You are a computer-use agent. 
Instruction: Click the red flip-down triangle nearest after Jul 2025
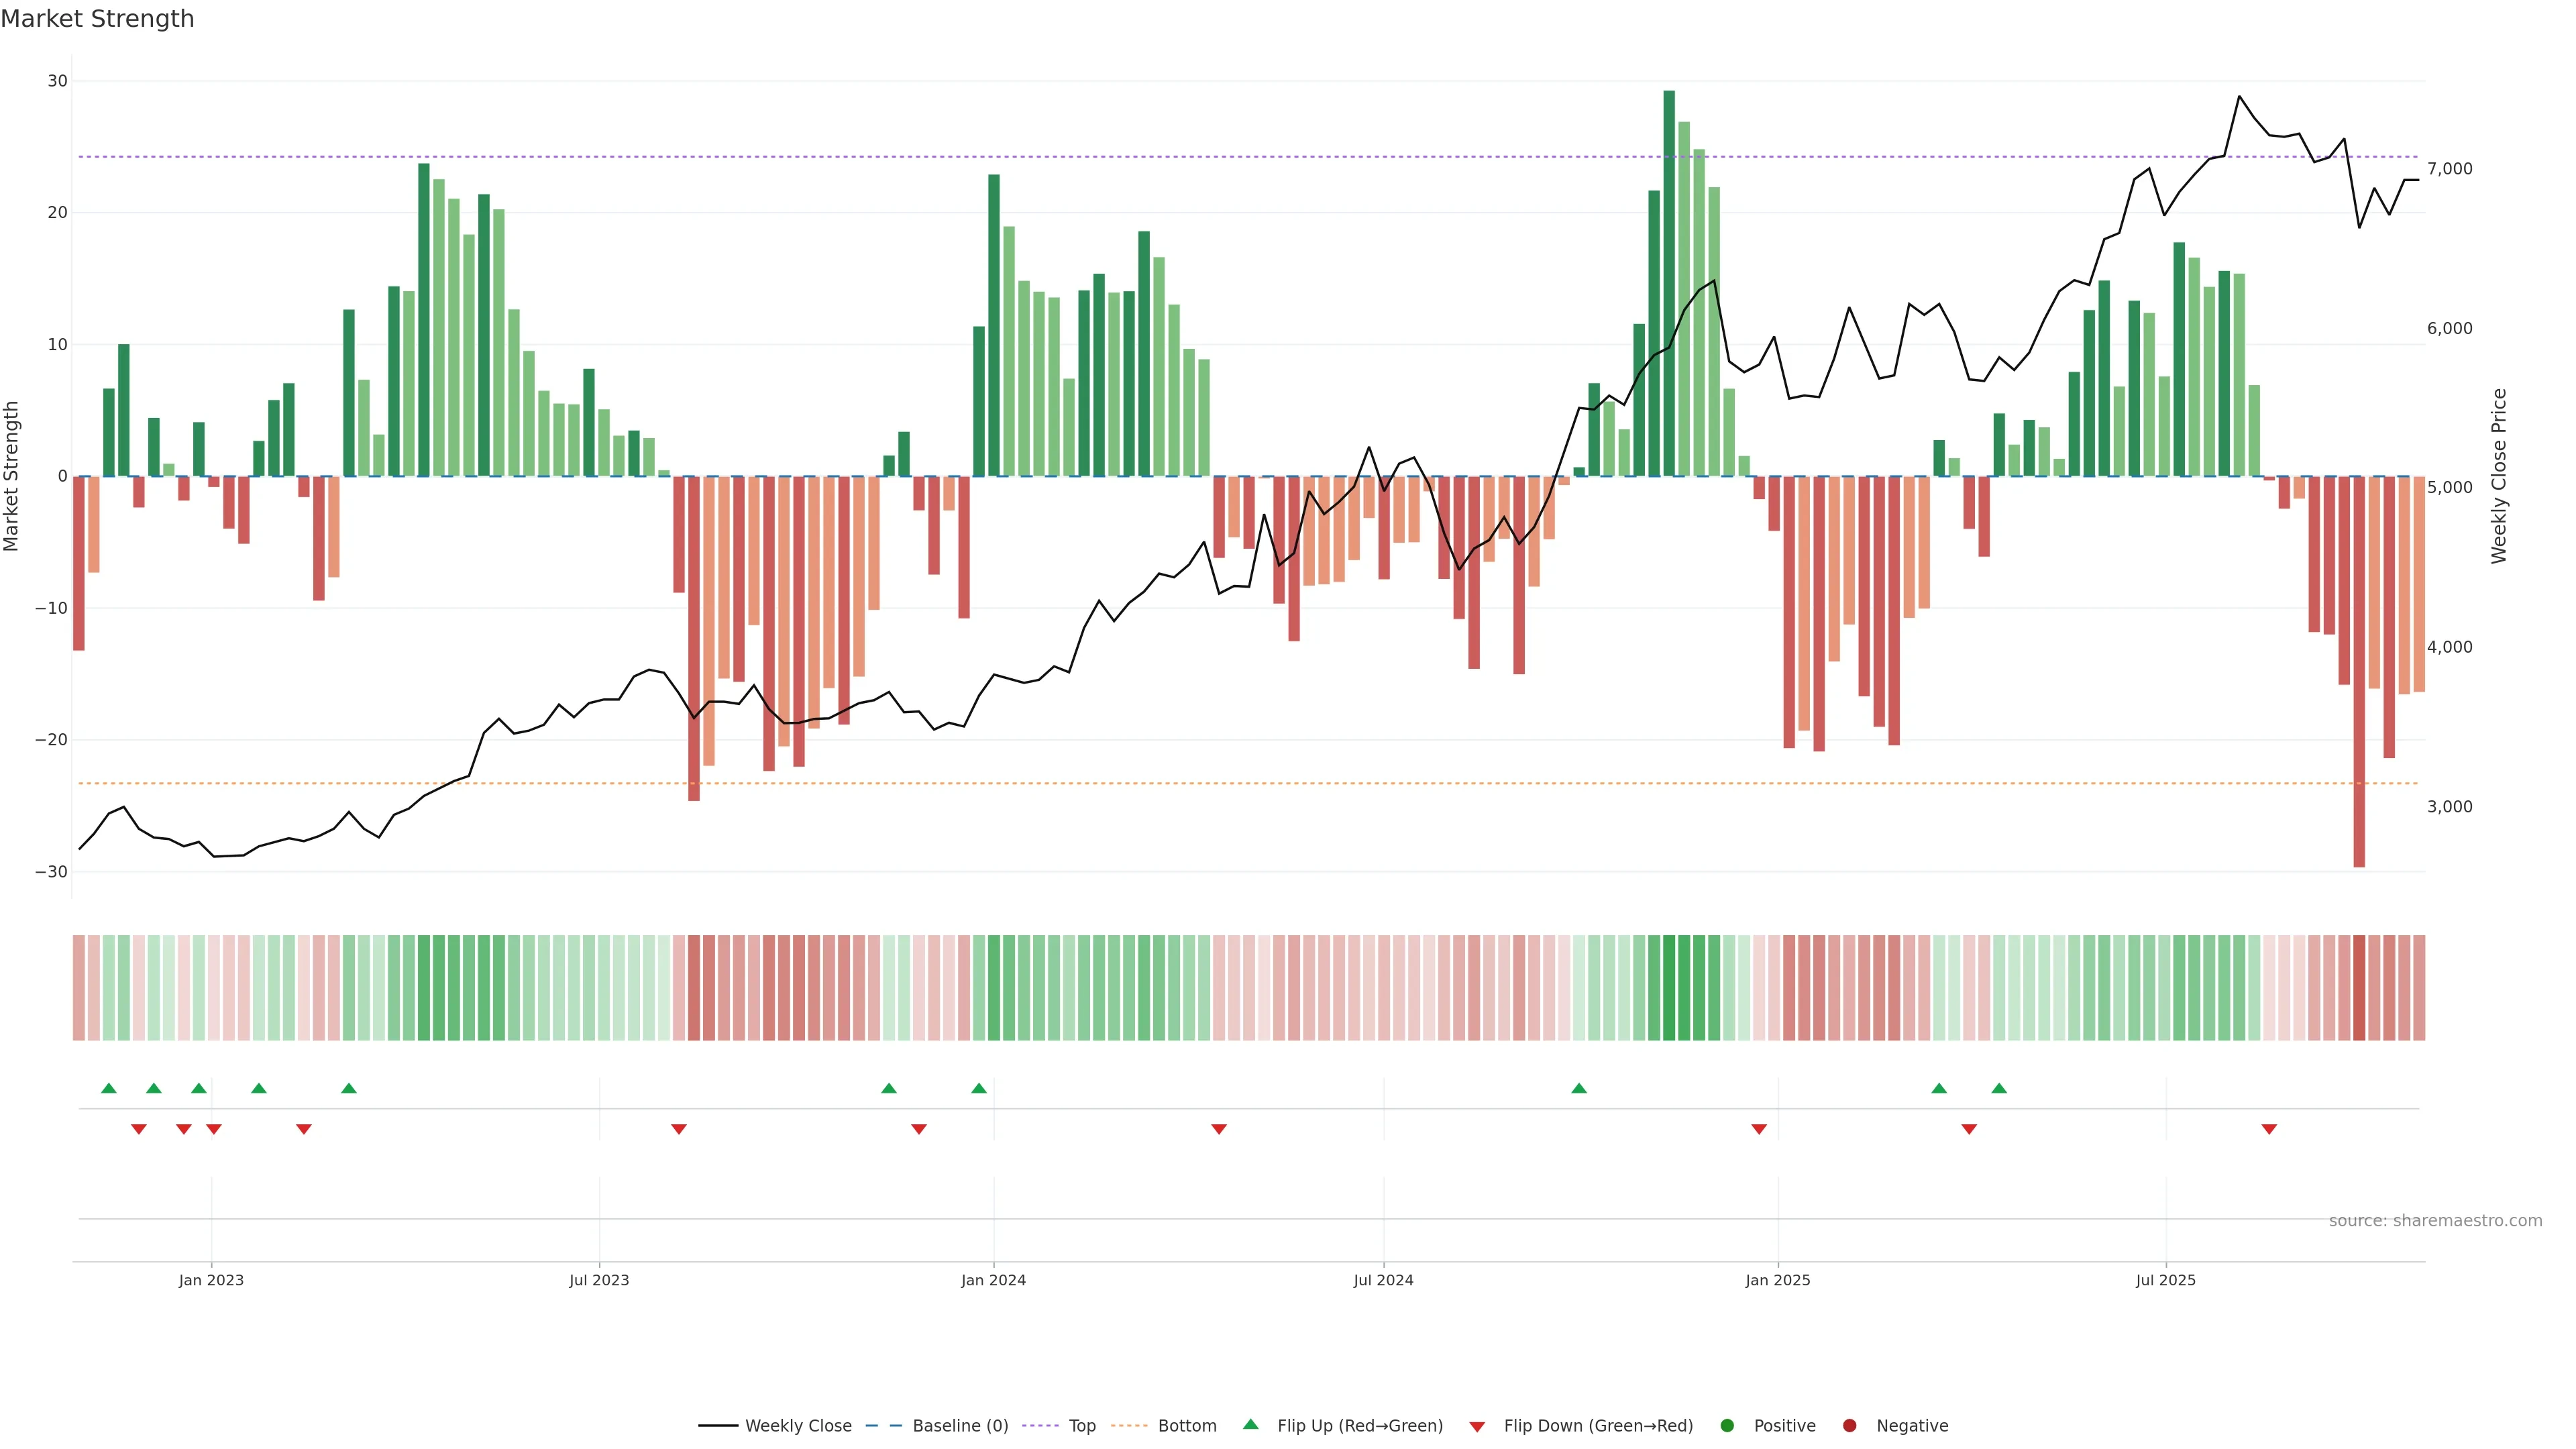(x=2269, y=1129)
